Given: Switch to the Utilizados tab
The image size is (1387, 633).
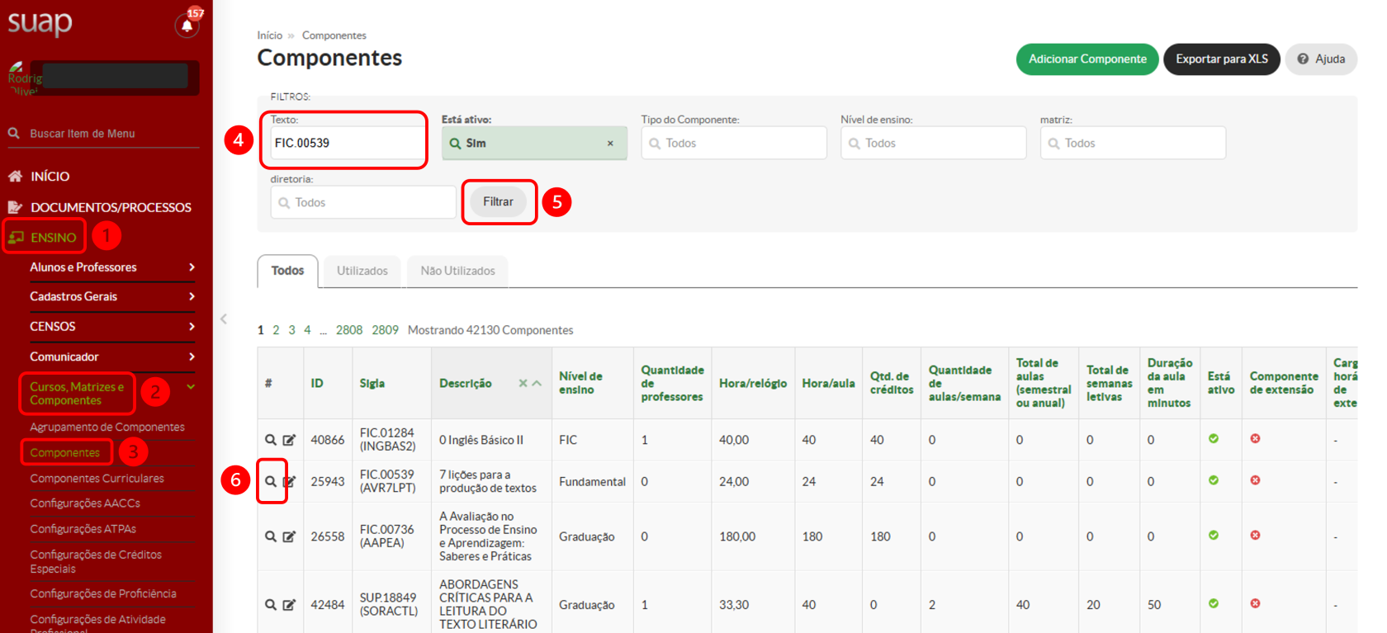Looking at the screenshot, I should pos(362,271).
